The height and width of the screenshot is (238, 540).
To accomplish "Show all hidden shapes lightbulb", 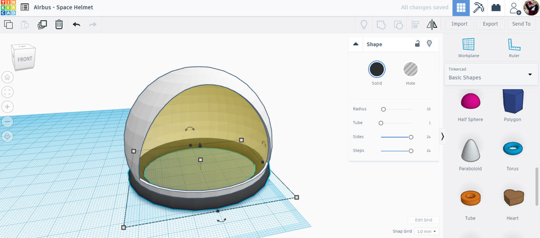I will click(364, 24).
